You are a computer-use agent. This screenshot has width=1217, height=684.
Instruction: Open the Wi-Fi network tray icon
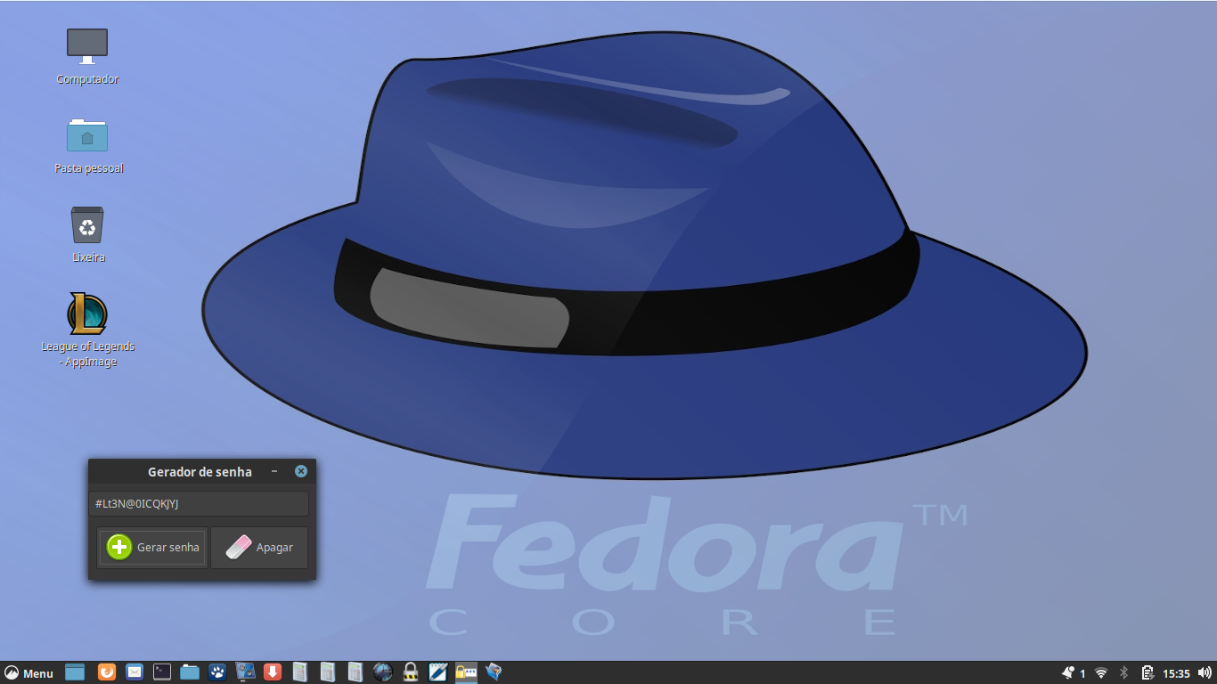point(1101,673)
